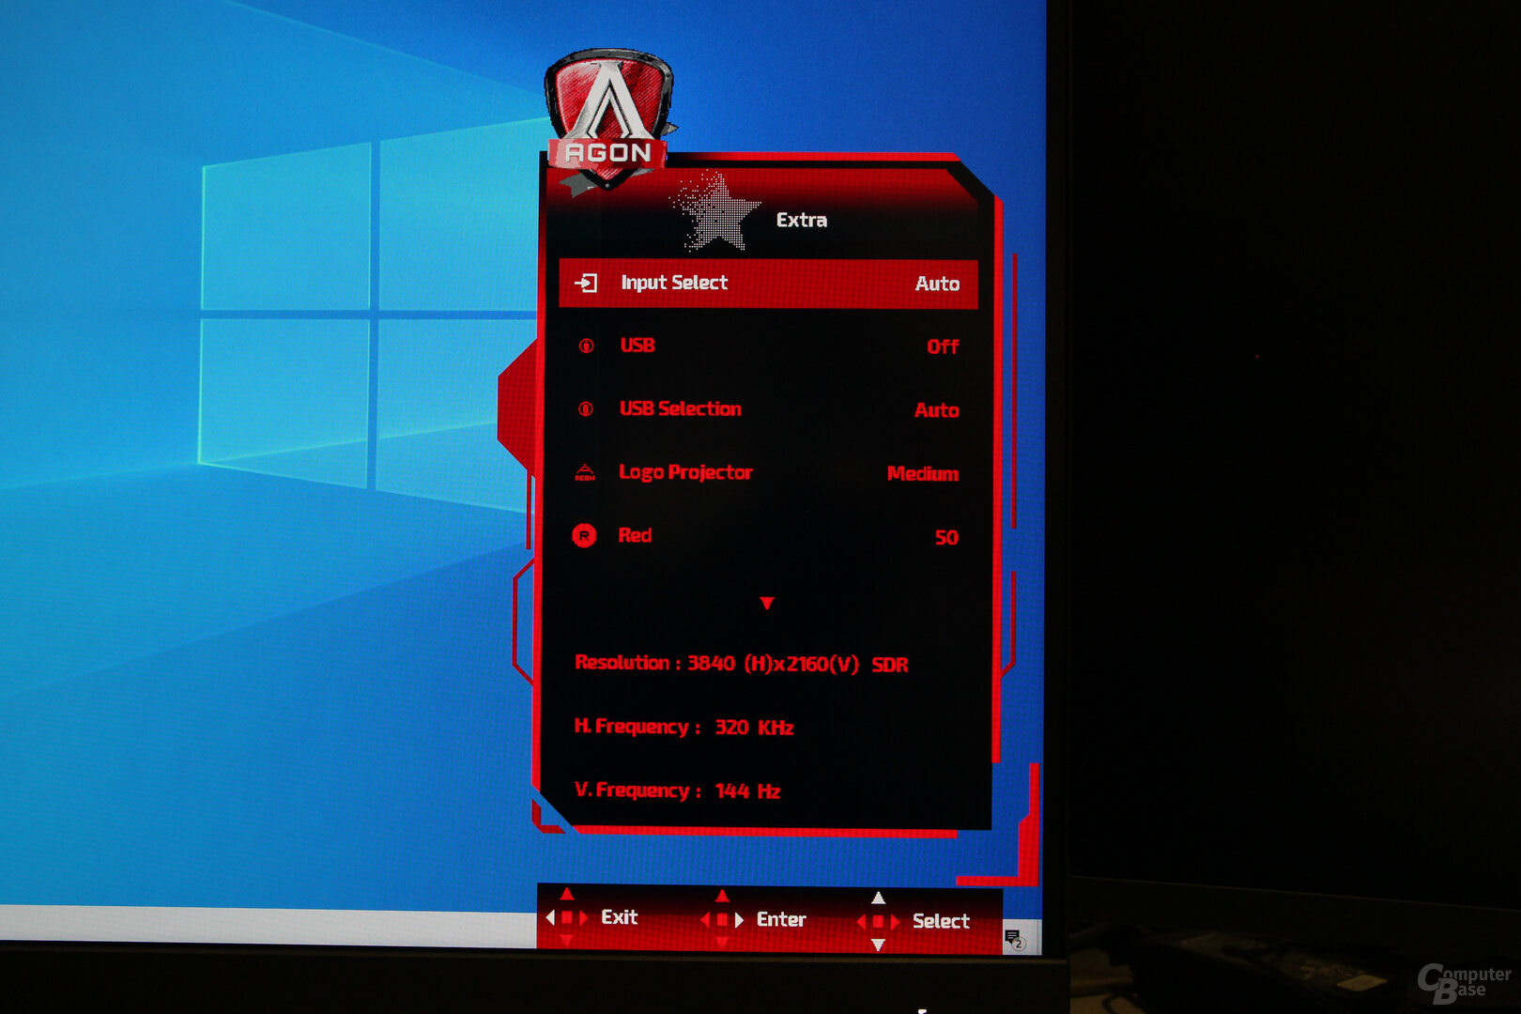Click the H. Frequency 320 KHz text

pyautogui.click(x=684, y=727)
